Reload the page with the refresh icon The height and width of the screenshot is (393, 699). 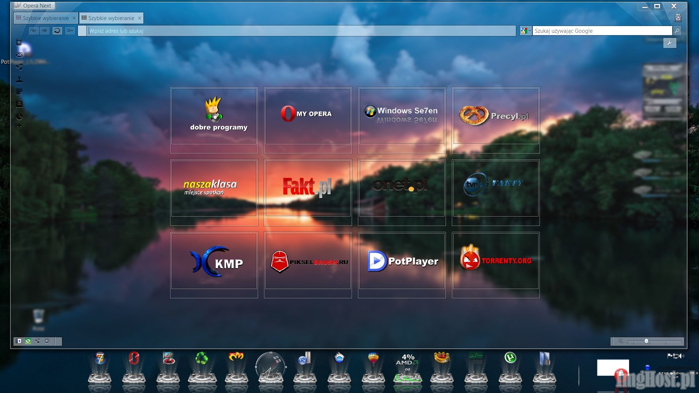click(57, 31)
